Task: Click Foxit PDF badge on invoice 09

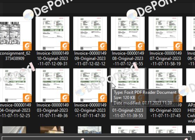Action: (x=102, y=46)
